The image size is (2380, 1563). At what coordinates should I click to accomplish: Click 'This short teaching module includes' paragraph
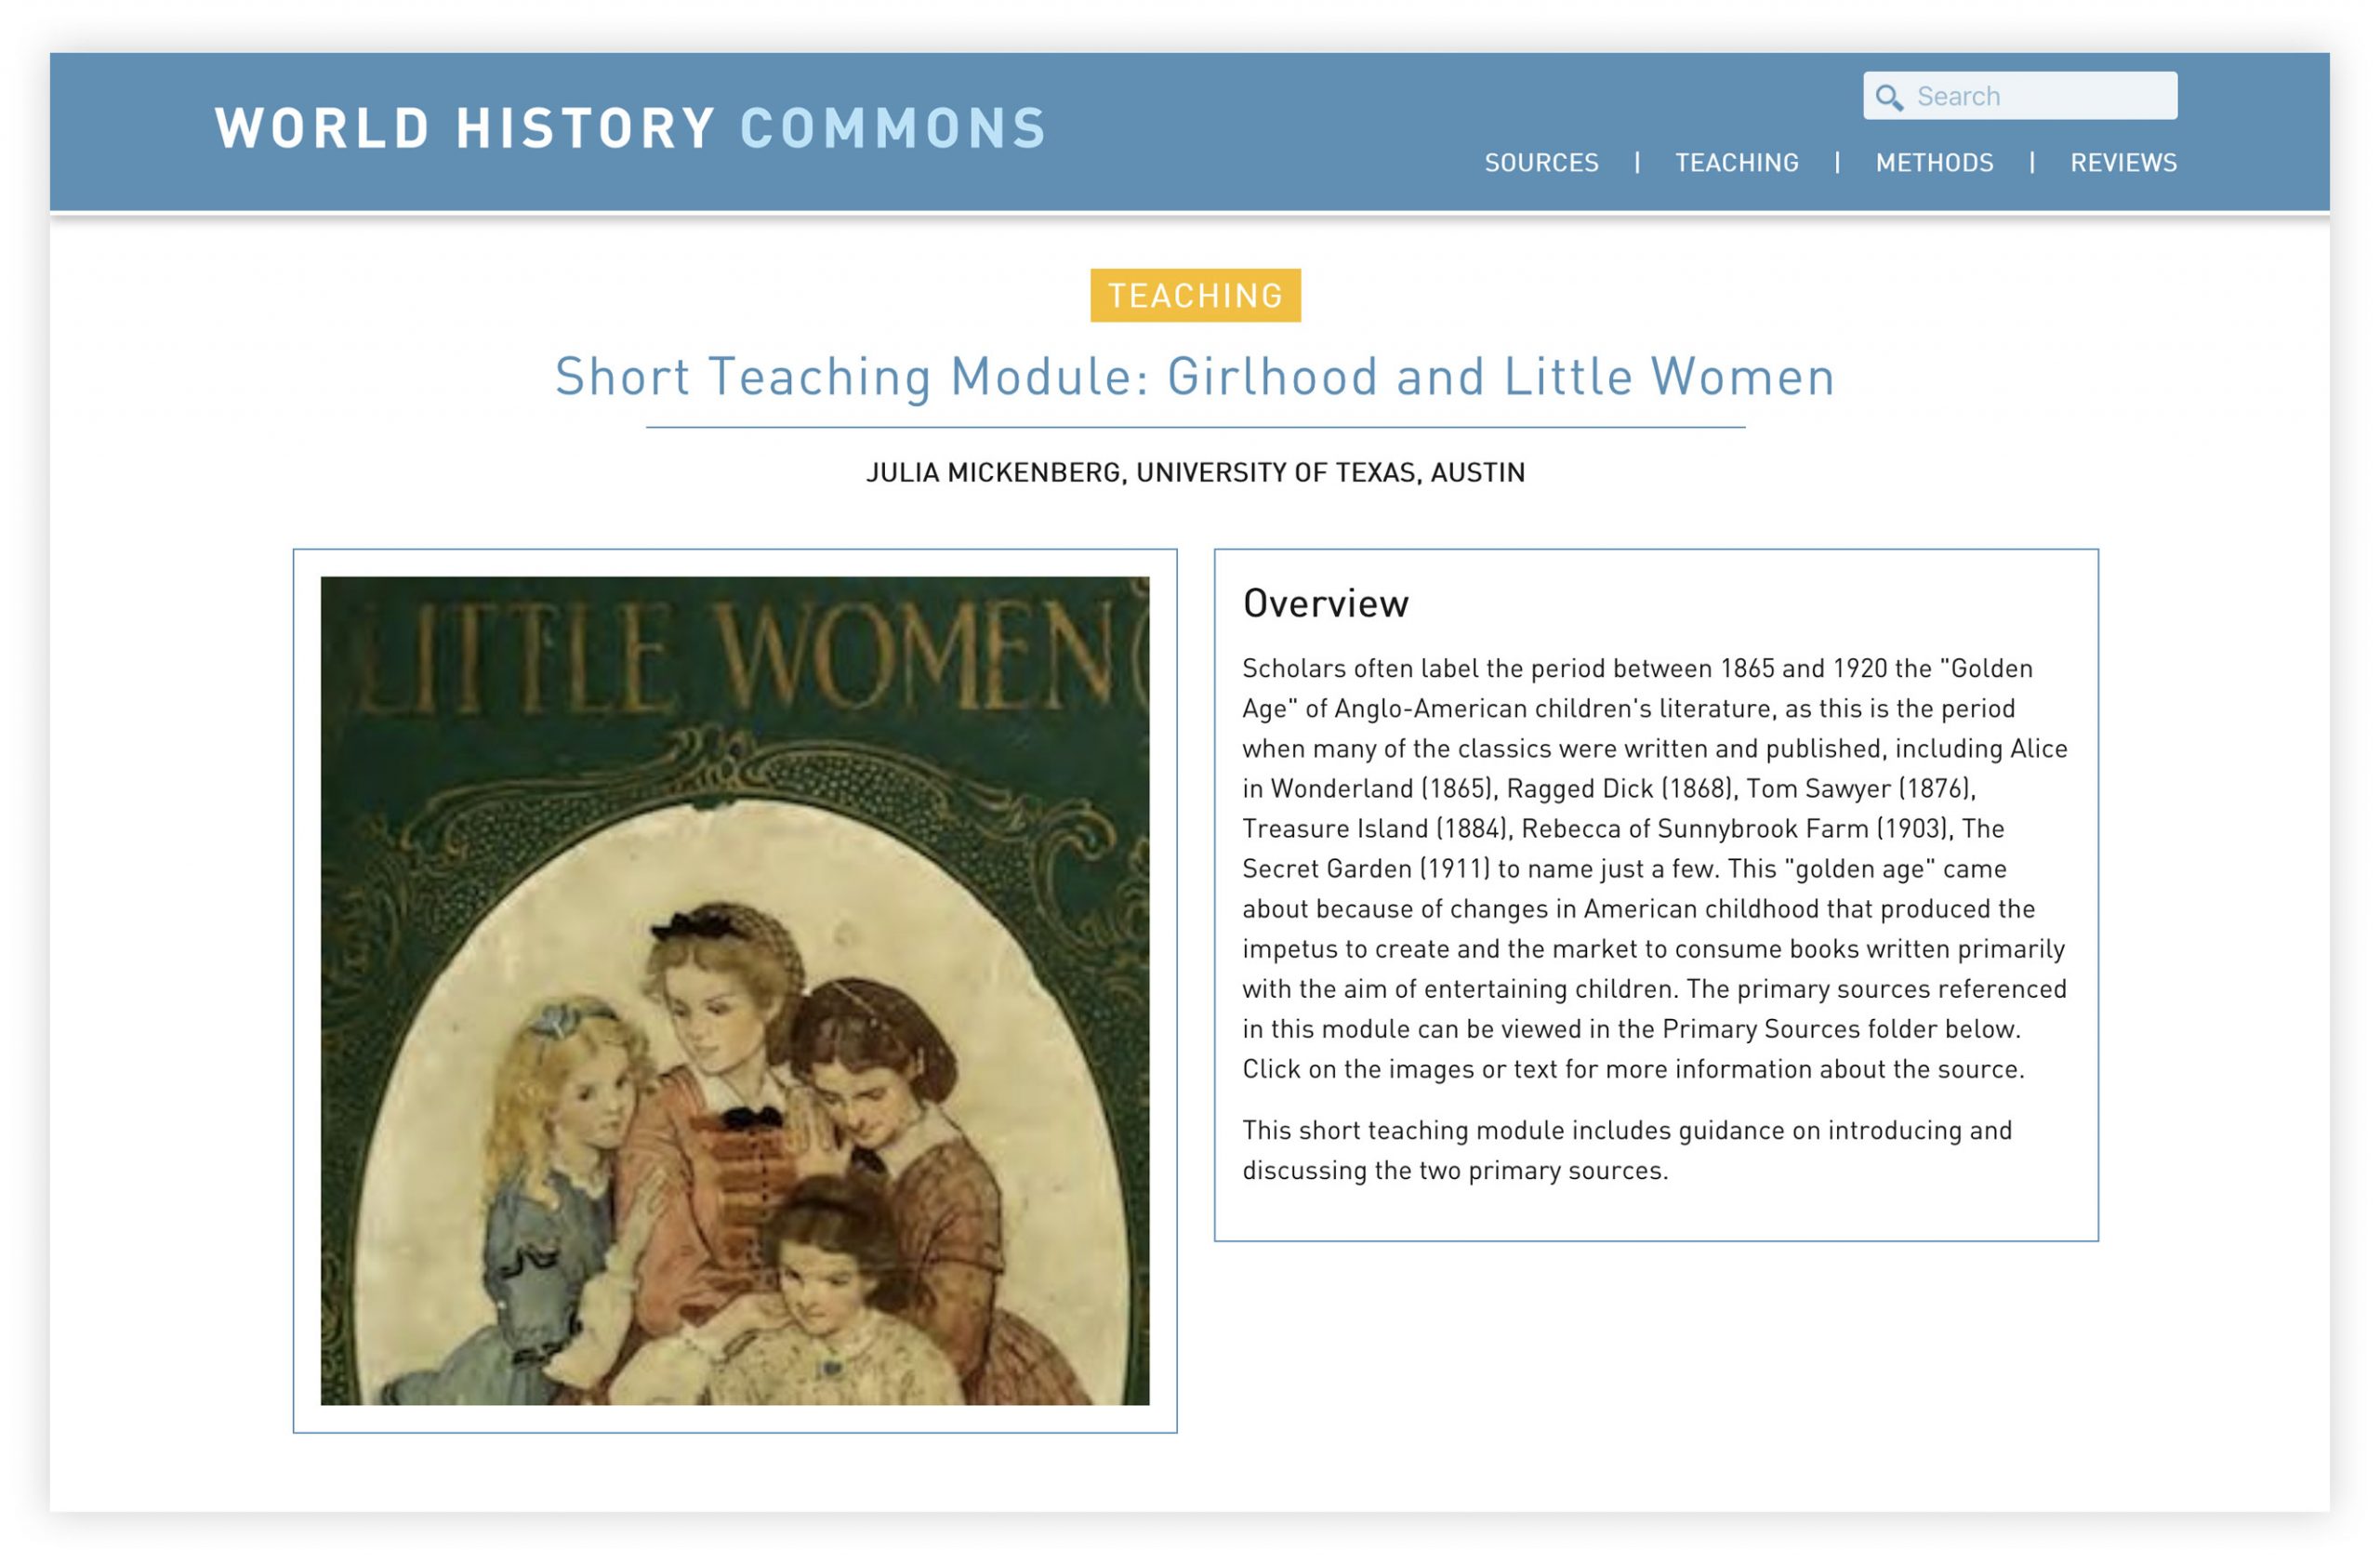point(1627,1150)
